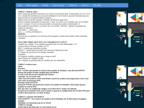Click the '#cat host' line

[21, 69]
